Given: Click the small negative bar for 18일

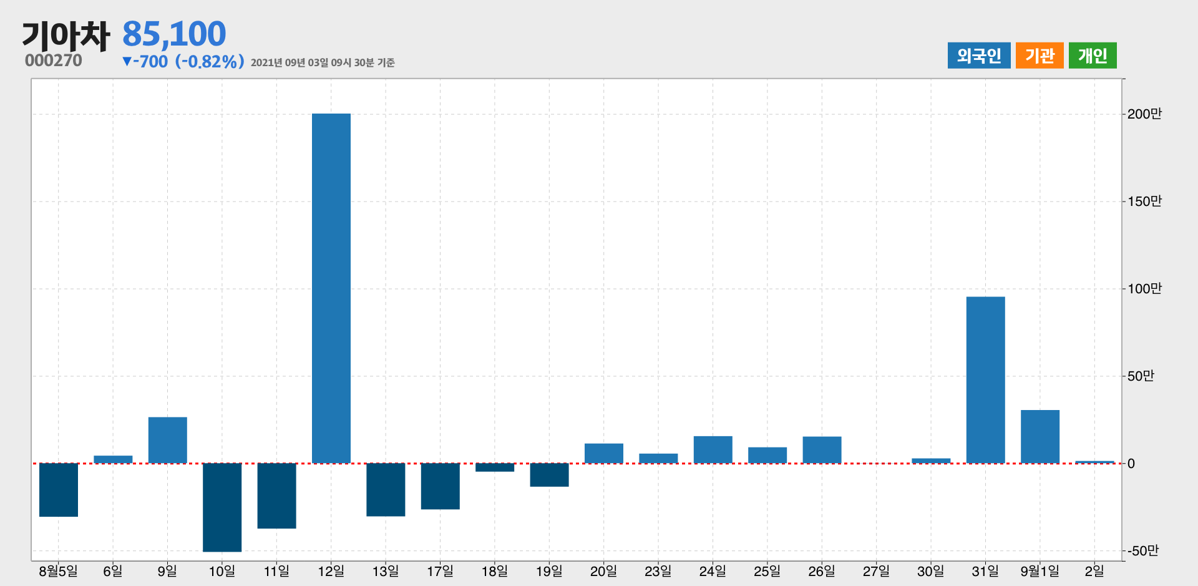Looking at the screenshot, I should [x=495, y=467].
